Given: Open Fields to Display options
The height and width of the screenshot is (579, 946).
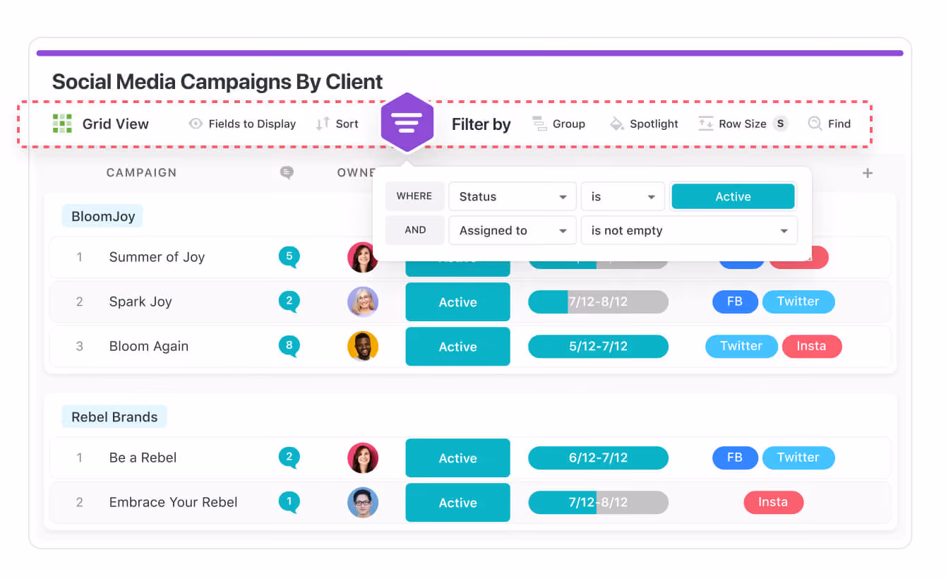Looking at the screenshot, I should click(242, 124).
